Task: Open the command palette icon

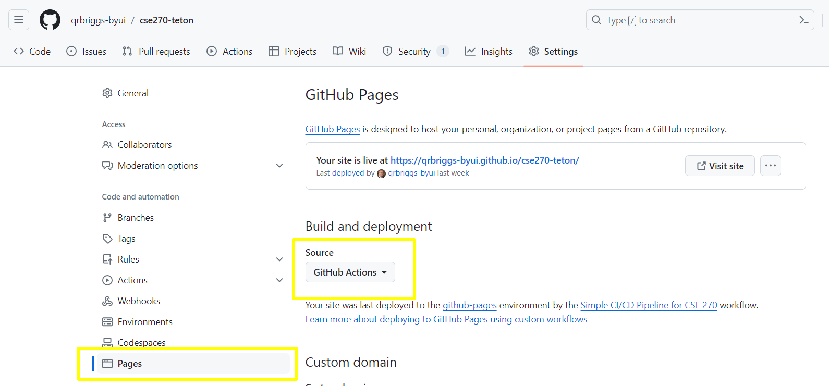Action: [x=803, y=20]
